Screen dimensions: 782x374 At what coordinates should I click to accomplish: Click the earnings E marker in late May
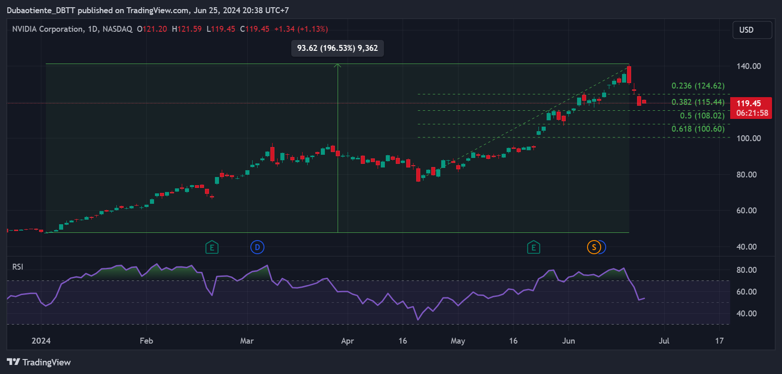click(533, 247)
